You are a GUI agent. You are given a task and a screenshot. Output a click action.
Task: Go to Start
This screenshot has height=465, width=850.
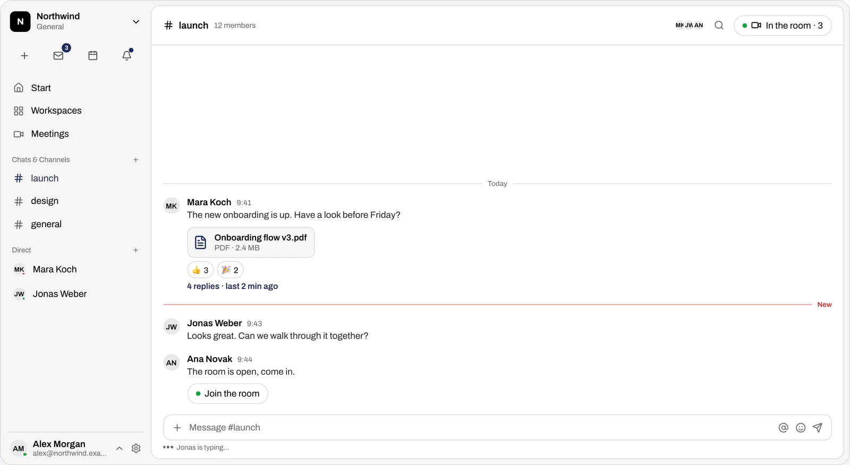[74, 88]
